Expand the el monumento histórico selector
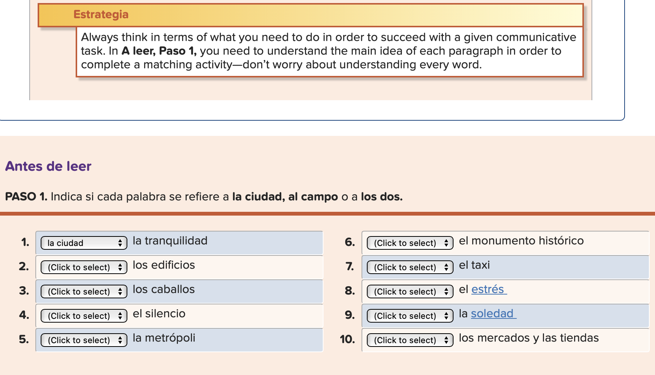 (410, 243)
